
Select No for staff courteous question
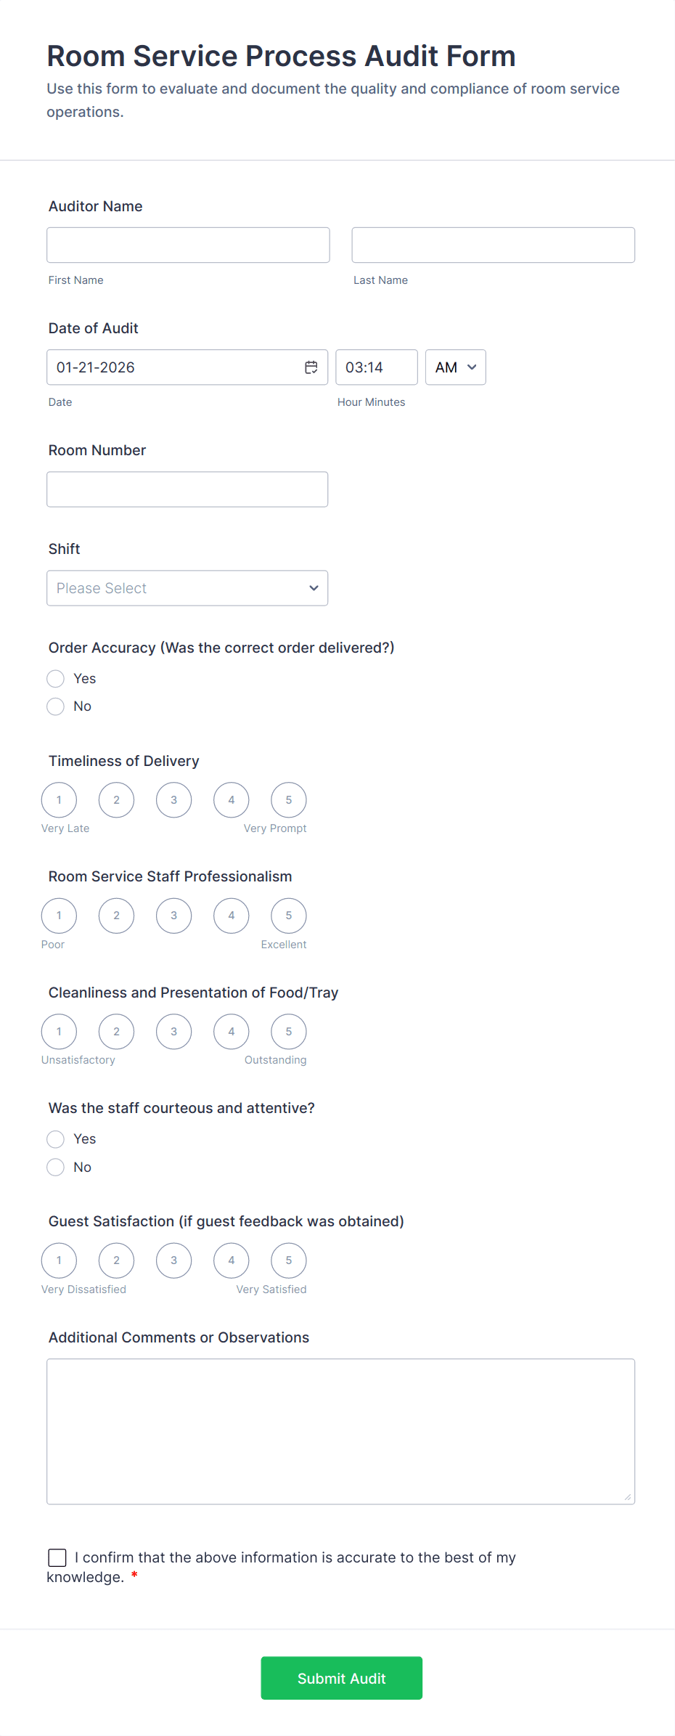pyautogui.click(x=55, y=1167)
